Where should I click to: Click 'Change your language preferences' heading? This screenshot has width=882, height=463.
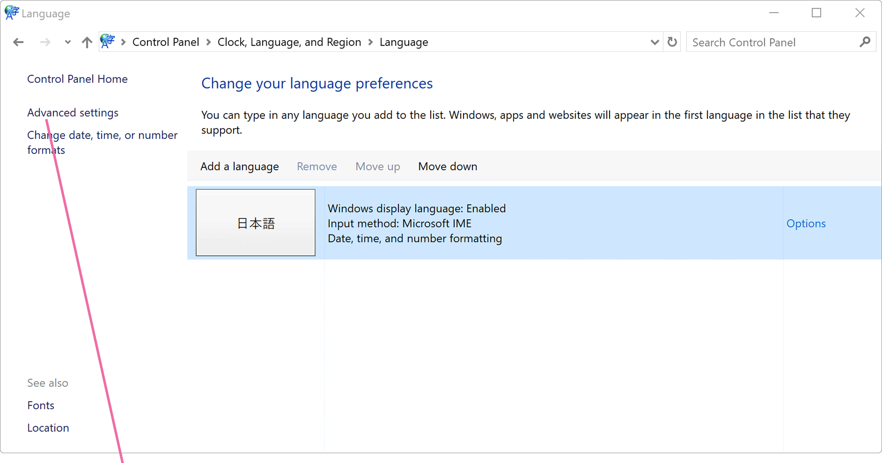point(317,83)
